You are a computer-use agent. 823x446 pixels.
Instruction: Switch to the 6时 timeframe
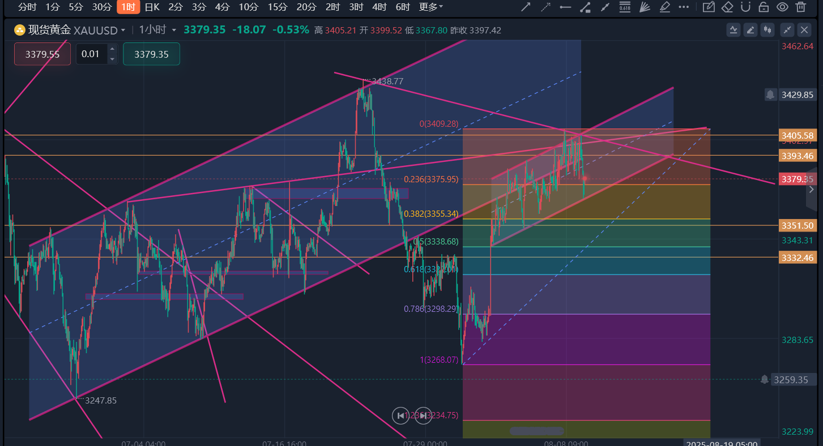tap(402, 7)
